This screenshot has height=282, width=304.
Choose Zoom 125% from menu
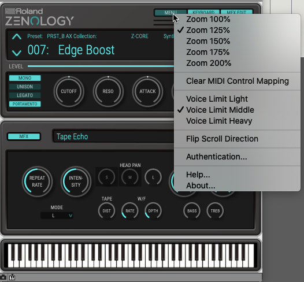click(x=238, y=30)
